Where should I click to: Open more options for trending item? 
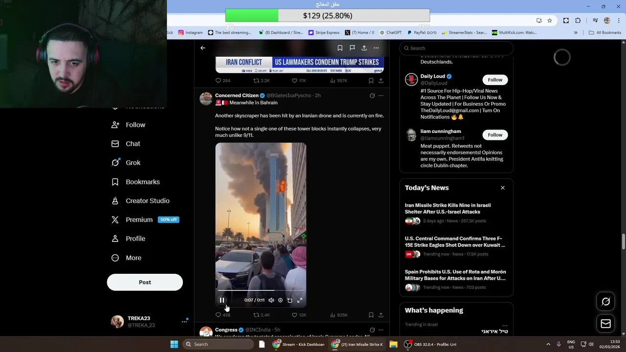505,326
